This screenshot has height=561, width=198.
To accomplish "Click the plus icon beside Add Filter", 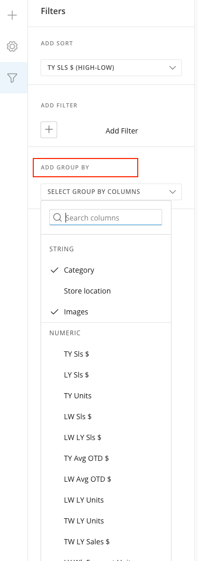I will (x=49, y=129).
